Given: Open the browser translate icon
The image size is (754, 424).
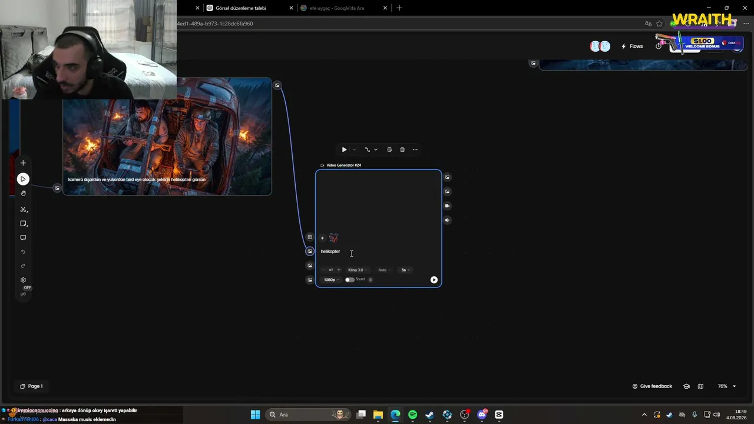Looking at the screenshot, I should point(648,24).
